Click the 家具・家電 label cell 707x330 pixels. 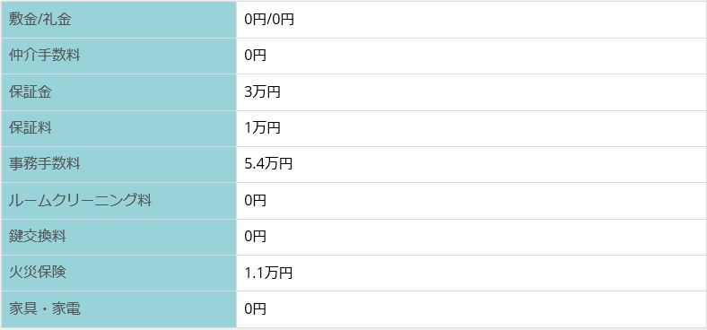coord(118,309)
